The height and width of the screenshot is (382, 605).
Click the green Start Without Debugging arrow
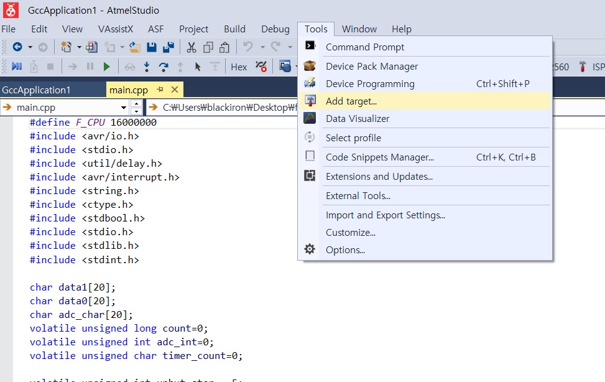[x=106, y=67]
